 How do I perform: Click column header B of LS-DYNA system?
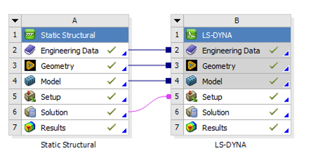pos(237,21)
